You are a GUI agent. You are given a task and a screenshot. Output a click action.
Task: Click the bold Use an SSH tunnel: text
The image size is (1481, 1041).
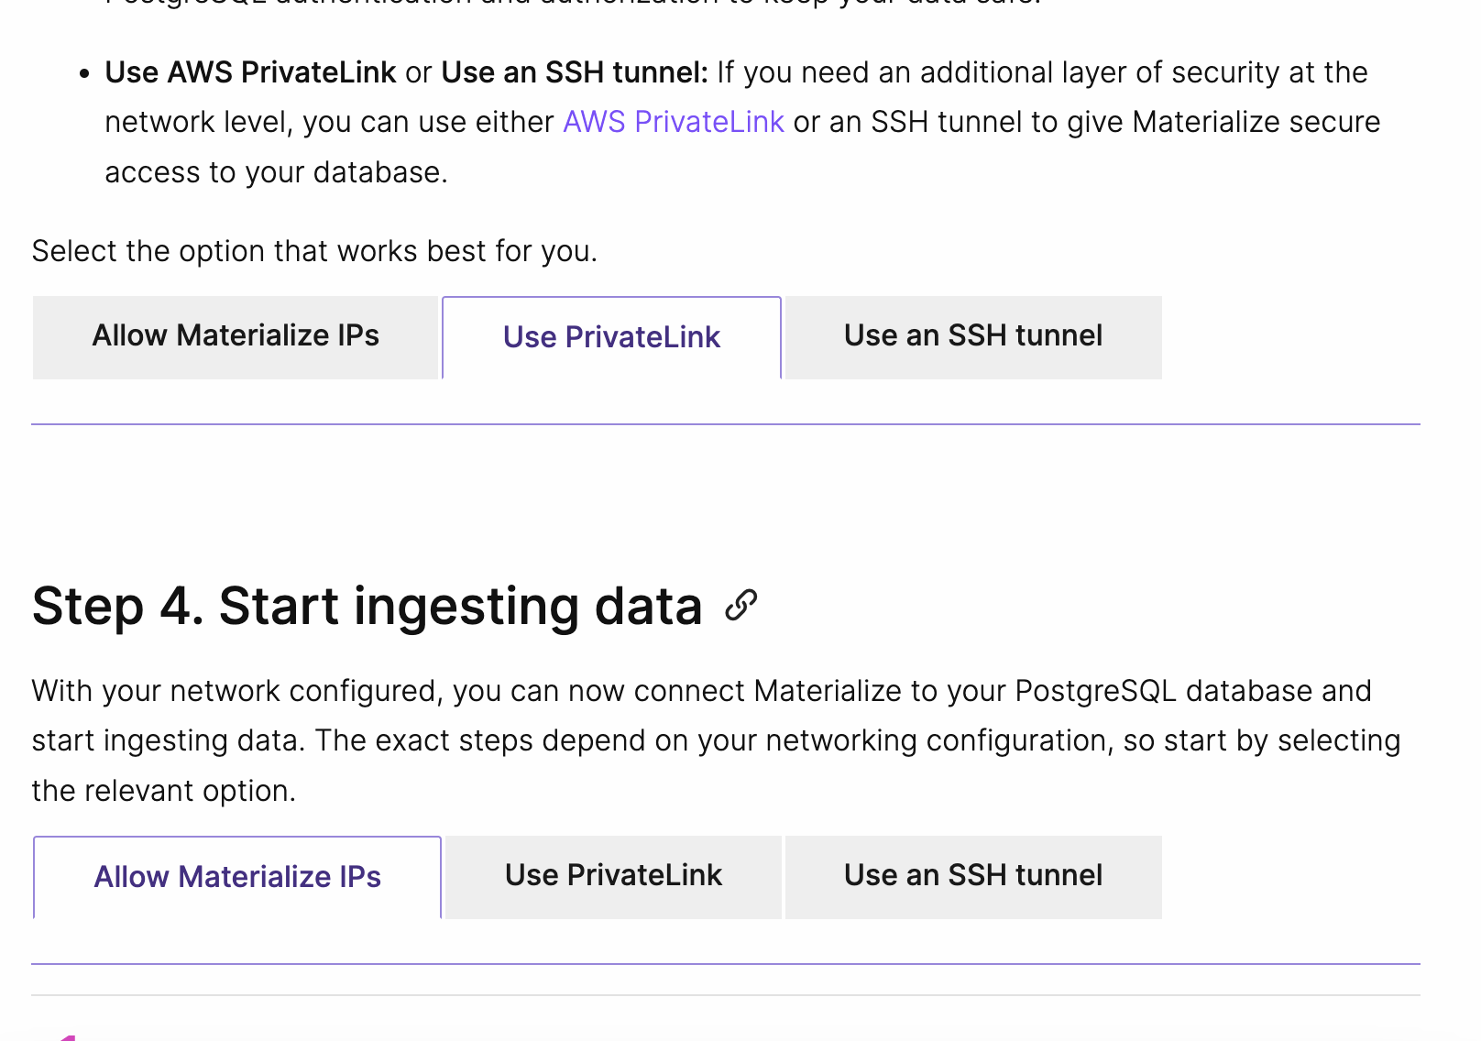[575, 72]
